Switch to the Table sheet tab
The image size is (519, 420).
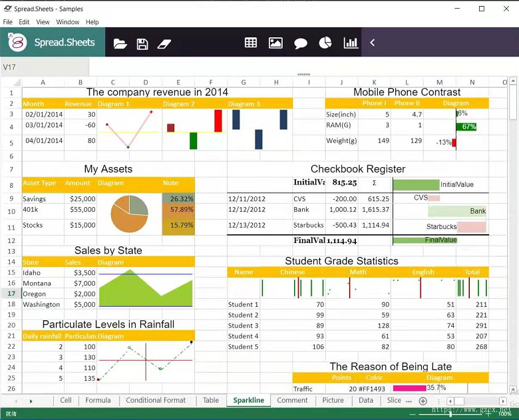pyautogui.click(x=211, y=400)
